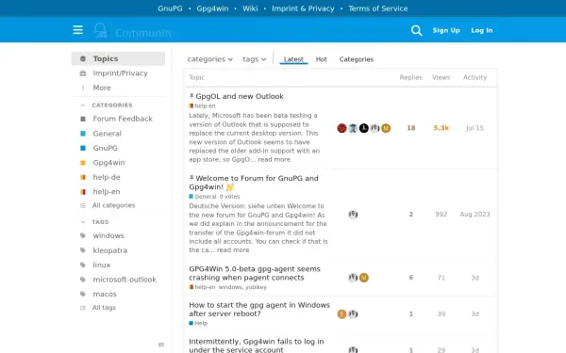Open Gpg4win link in top bar
This screenshot has height=353, width=566.
pos(212,8)
